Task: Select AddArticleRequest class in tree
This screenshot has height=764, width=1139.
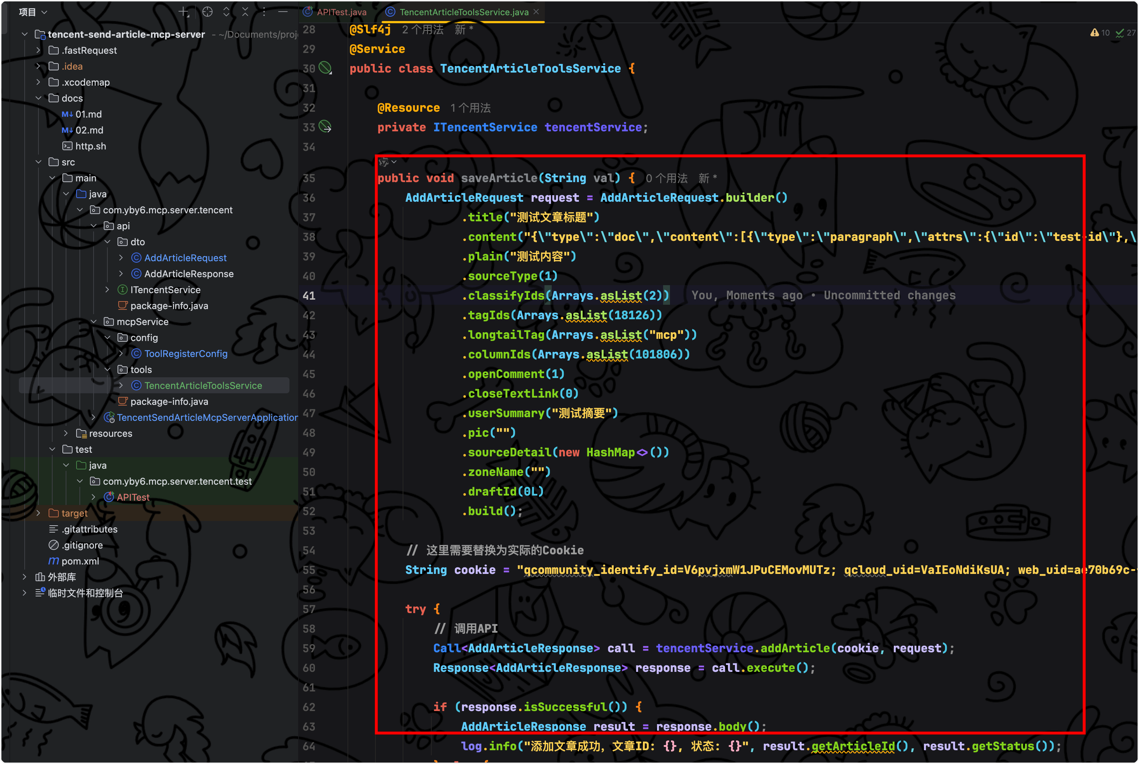Action: pyautogui.click(x=185, y=258)
